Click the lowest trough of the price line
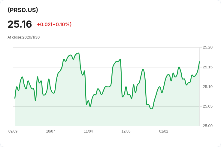 click(152, 108)
